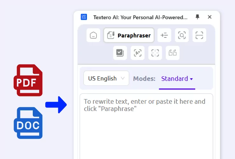Open the tool showing a dashed frame split by a line
235x159 pixels.
pos(199,35)
